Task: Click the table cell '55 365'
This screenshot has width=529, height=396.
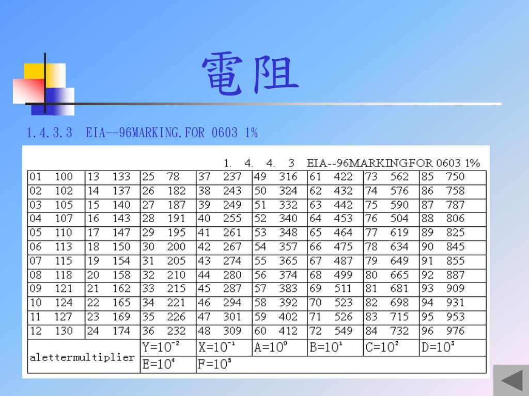Action: coord(280,261)
